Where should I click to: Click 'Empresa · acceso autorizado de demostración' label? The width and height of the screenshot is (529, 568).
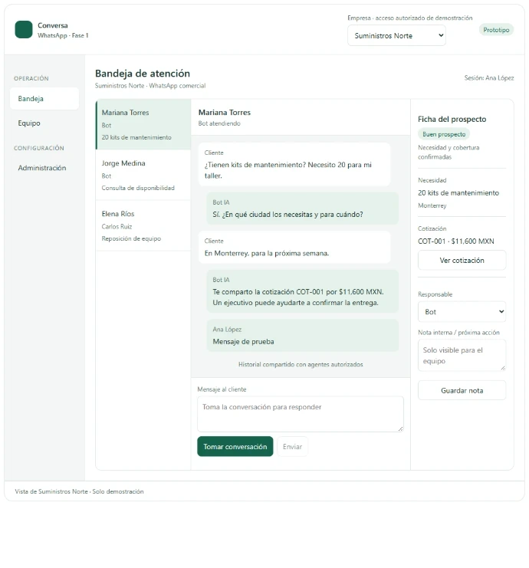(410, 18)
